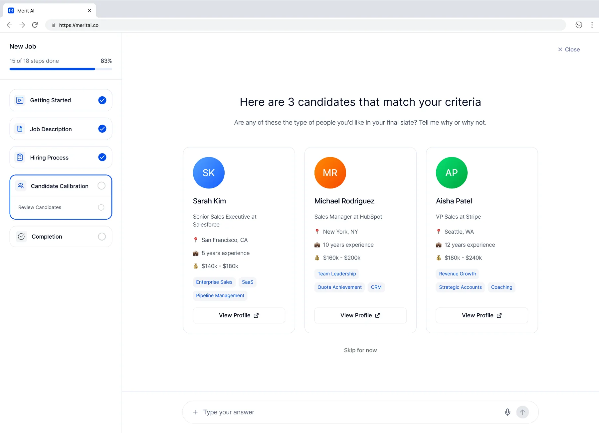Screen dimensions: 599x433
Task: View Aisha Patel's profile
Action: (482, 315)
